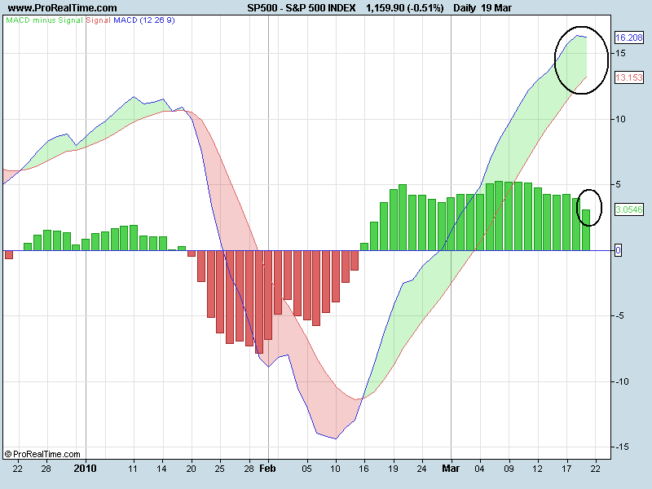Click the 09 date label in March
Image resolution: width=652 pixels, height=489 pixels.
(509, 469)
